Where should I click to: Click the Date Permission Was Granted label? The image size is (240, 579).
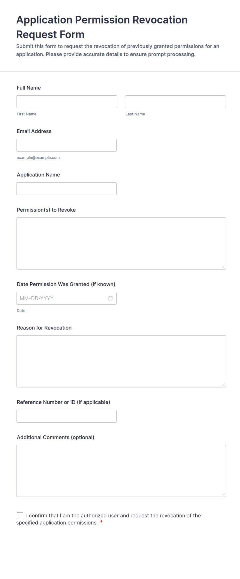pos(66,284)
